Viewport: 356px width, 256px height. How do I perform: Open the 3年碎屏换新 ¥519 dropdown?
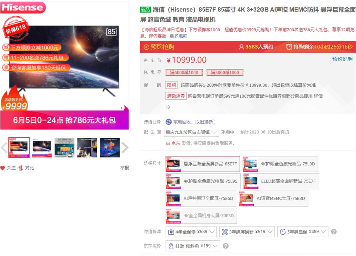pyautogui.click(x=247, y=232)
